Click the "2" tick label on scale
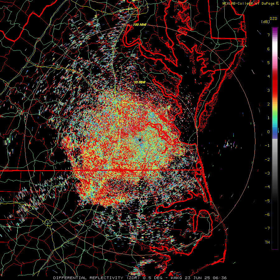Image resolution: width=280 pixels, height=280 pixels. [x=268, y=104]
